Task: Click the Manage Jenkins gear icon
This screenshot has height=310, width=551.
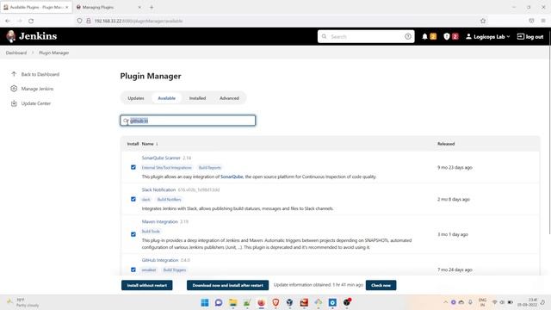Action: click(x=14, y=89)
